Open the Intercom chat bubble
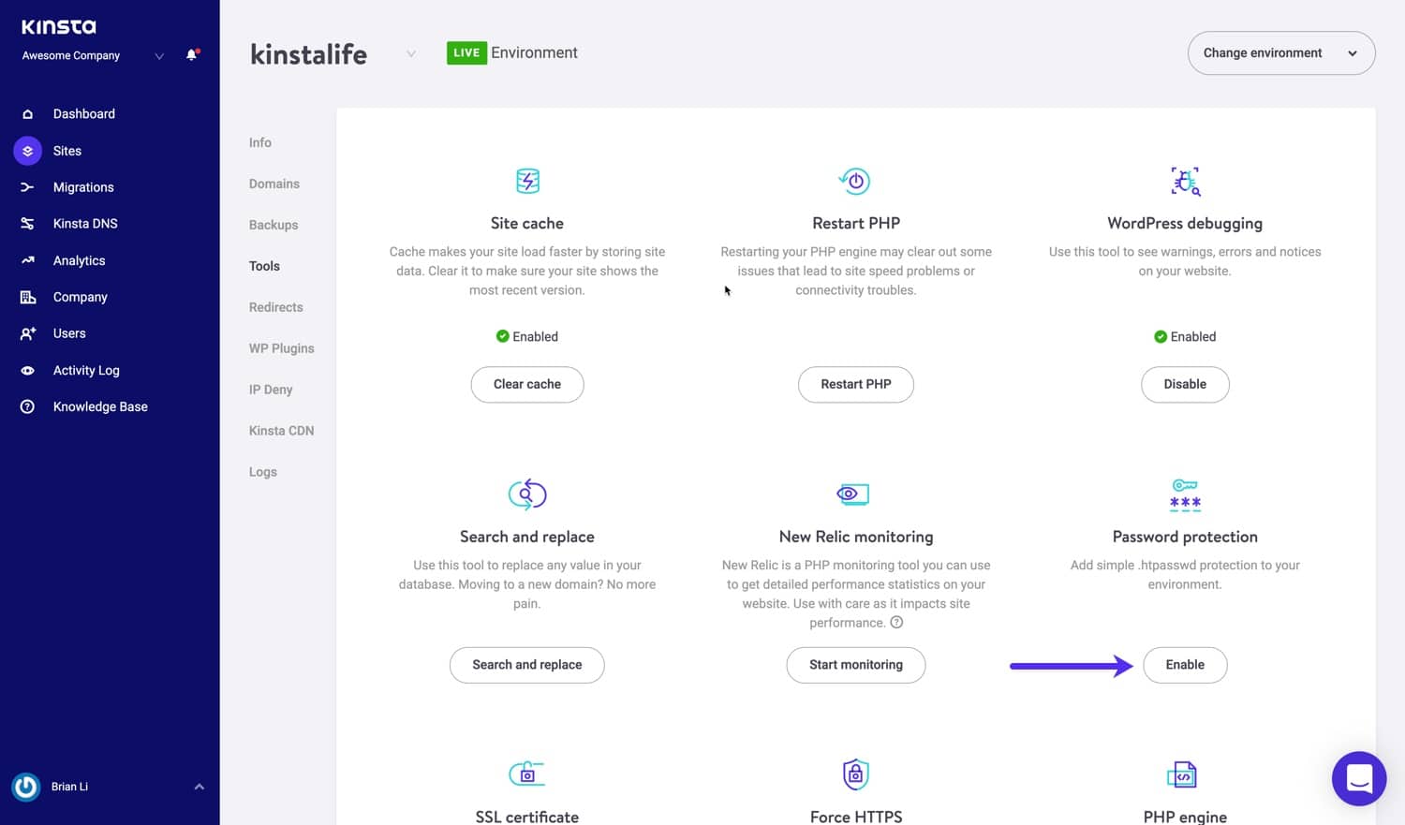This screenshot has width=1405, height=825. click(1358, 778)
